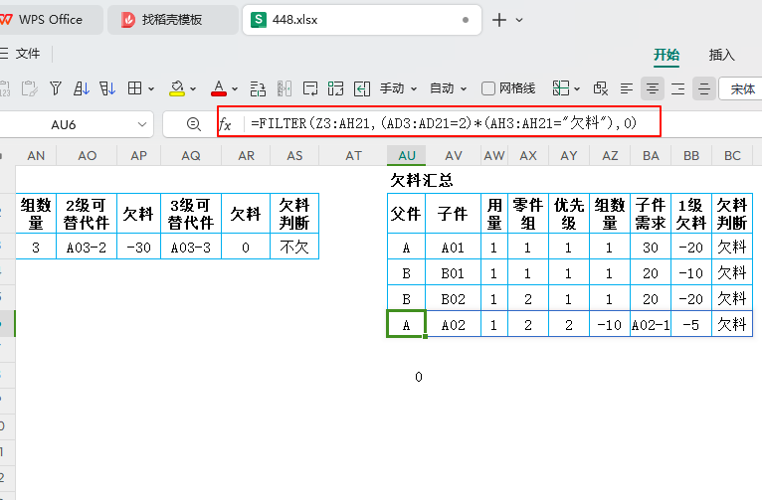The image size is (762, 500).
Task: Click the cell containing A03-3
Action: click(191, 247)
